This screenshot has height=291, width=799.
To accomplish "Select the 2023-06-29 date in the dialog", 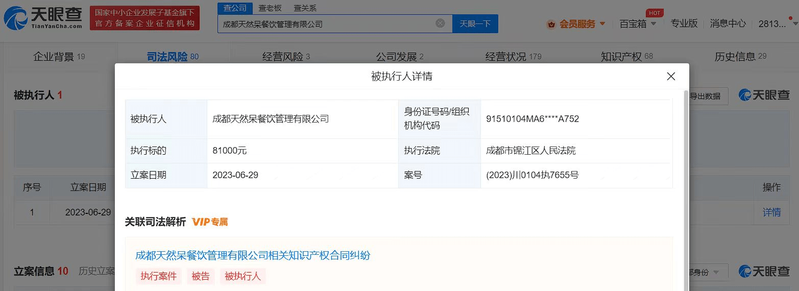I will 235,175.
